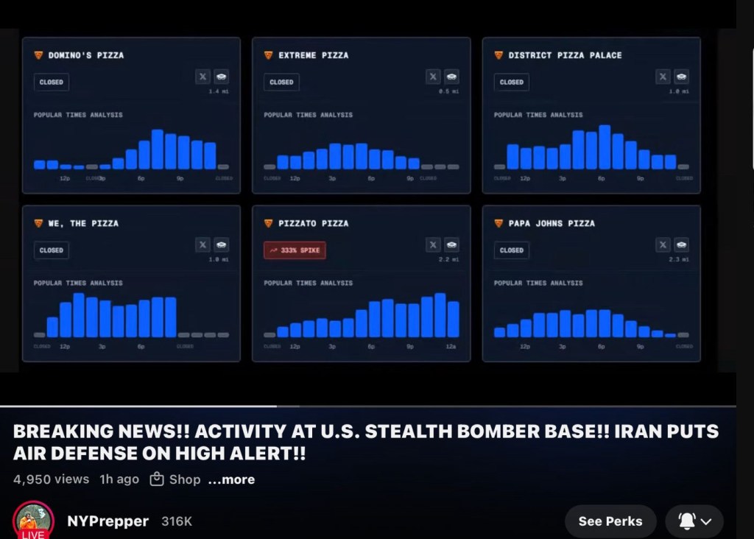Click the Pentagon icon on Extreme Pizza card
This screenshot has height=539, width=754.
pyautogui.click(x=451, y=77)
